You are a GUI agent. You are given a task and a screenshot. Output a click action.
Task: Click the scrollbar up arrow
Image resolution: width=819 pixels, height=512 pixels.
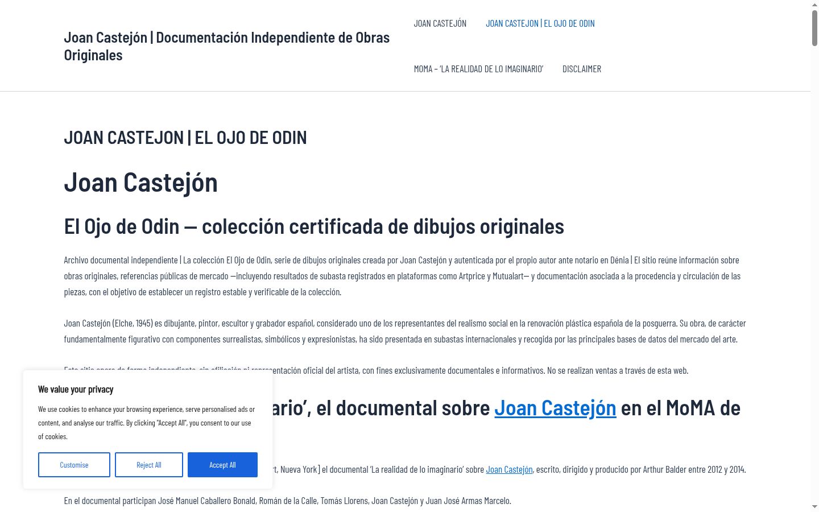[814, 5]
